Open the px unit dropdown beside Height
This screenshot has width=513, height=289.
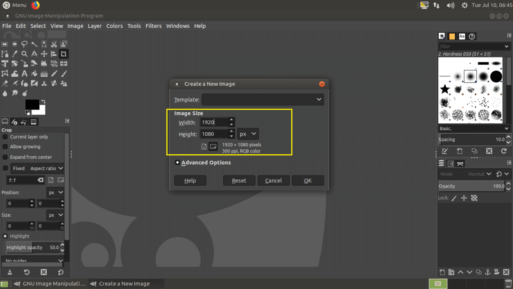[248, 134]
